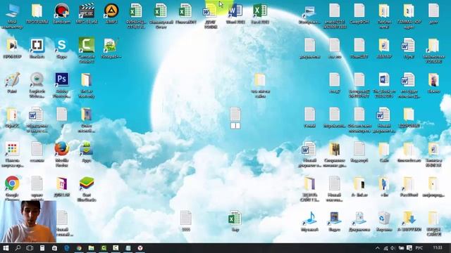Select the Documents library shortcut
Screen dimensions: 451x253
pos(359,221)
